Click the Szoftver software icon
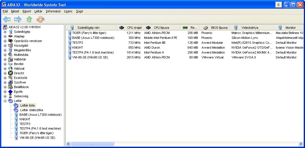This screenshot has width=305, height=148. (x=10, y=82)
